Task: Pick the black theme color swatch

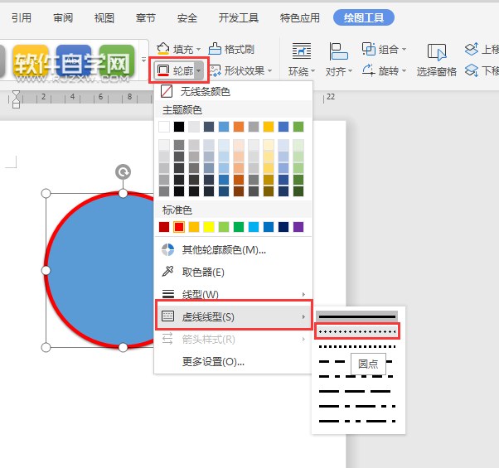Action: (179, 127)
